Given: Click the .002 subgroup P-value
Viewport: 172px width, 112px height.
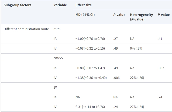Looking at the screenshot, I should [x=161, y=68].
